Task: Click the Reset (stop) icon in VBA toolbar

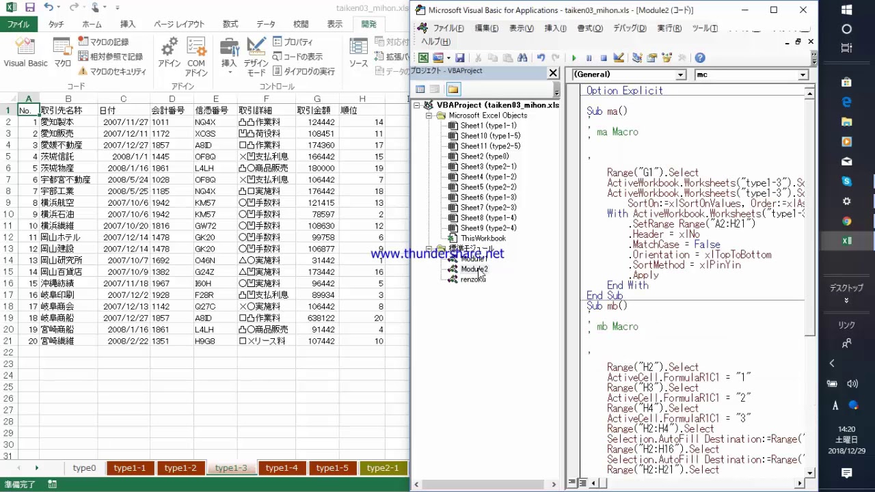Action: (604, 58)
